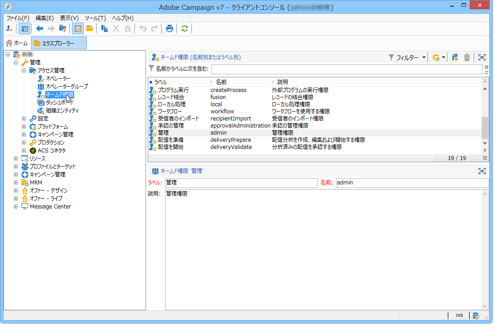Go forward with the right arrow icon
The image size is (495, 328).
point(51,29)
